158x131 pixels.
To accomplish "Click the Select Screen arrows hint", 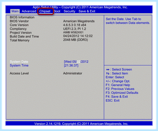I will click(119, 69).
